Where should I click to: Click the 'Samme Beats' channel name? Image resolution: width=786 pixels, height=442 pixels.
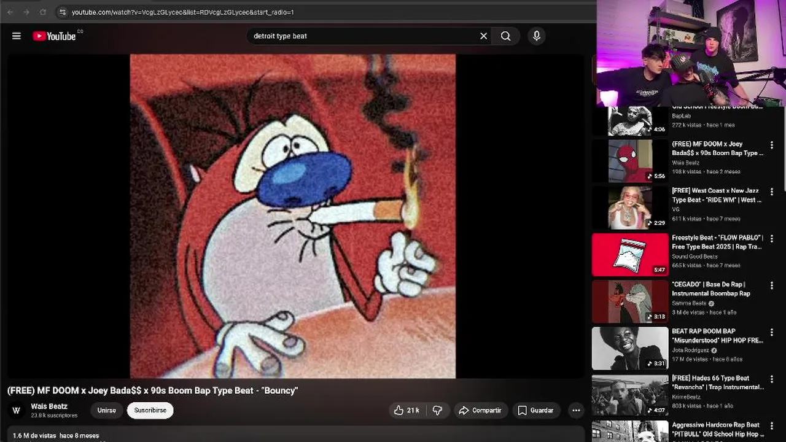(x=689, y=303)
